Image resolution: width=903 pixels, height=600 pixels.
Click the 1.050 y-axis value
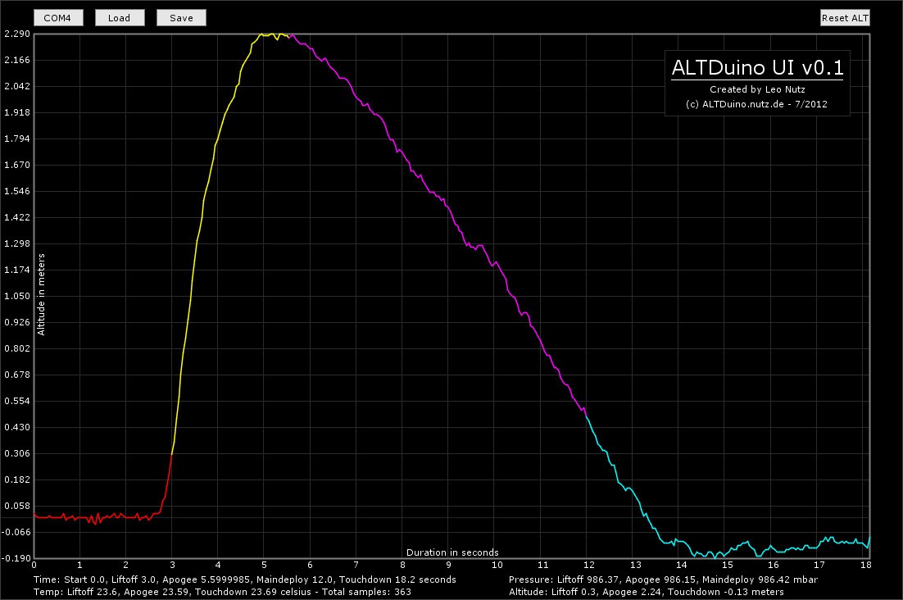click(x=17, y=296)
